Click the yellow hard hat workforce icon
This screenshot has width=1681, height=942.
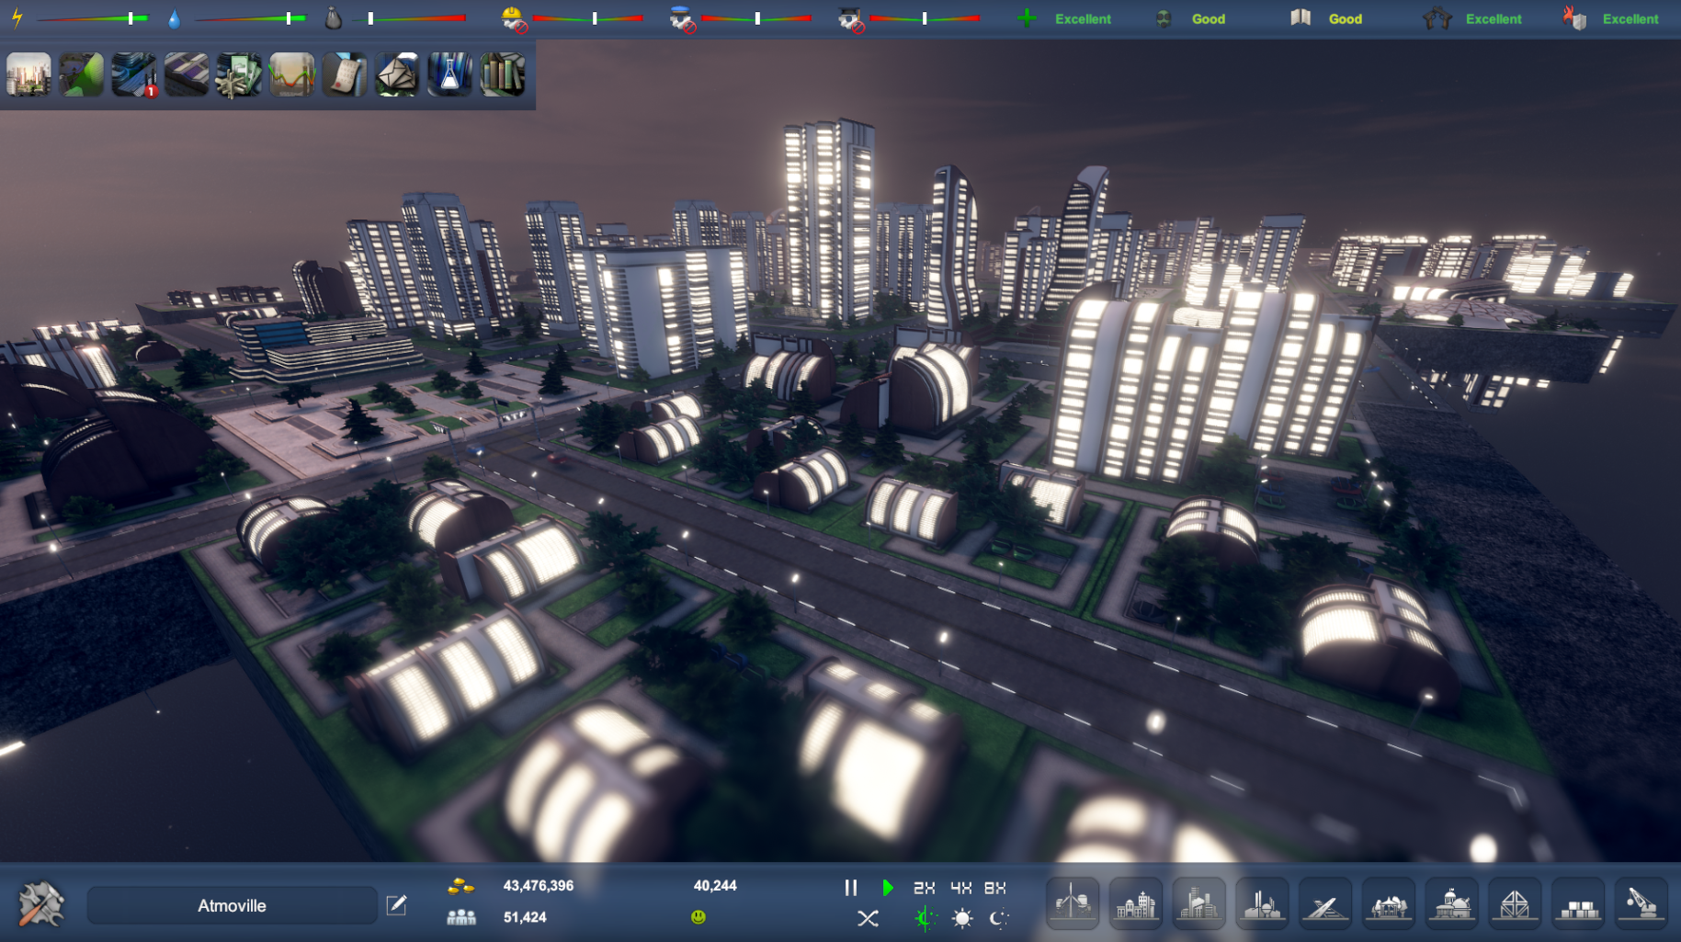pos(514,18)
